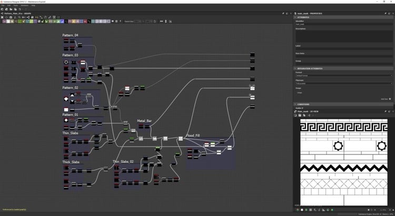The width and height of the screenshot is (395, 216).
Task: Pin the Properties panel using header icon
Action: tap(386, 13)
